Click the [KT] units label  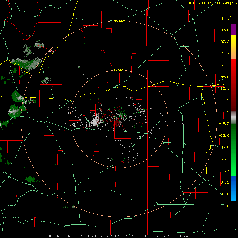[x=225, y=18]
